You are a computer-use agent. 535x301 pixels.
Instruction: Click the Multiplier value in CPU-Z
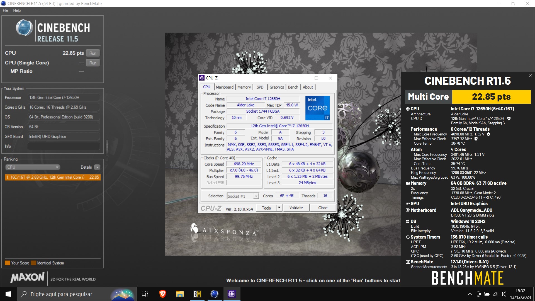(x=244, y=170)
